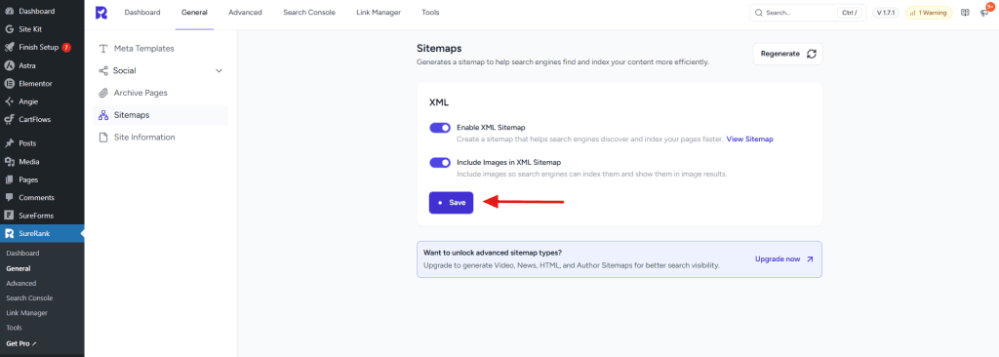Click the Finish Setup rocket icon
This screenshot has height=357, width=999.
tap(9, 47)
